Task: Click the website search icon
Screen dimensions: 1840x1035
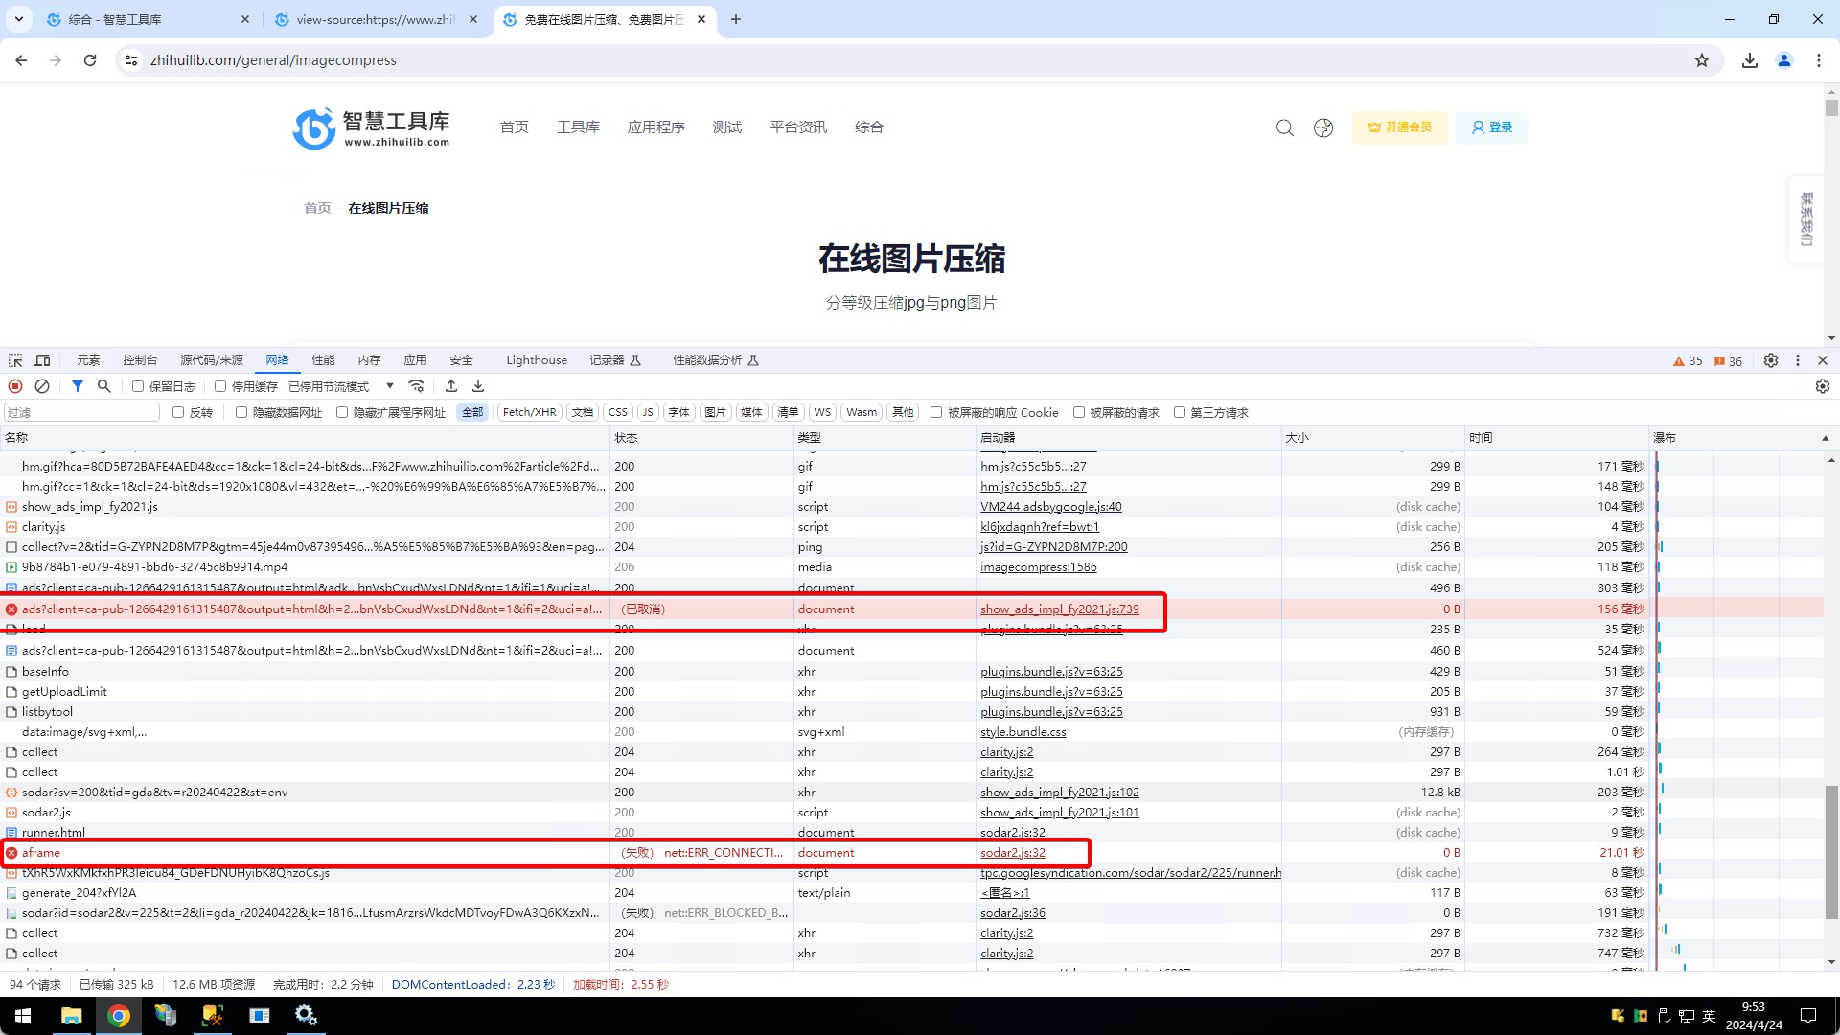Action: tap(1284, 127)
